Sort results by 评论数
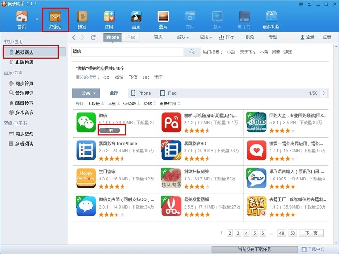The width and height of the screenshot is (339, 254). (132, 104)
